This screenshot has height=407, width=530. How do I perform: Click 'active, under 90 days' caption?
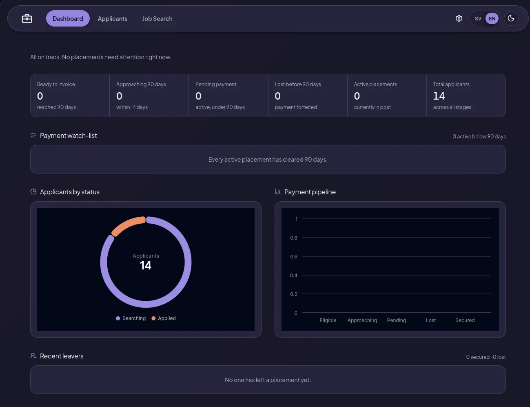(220, 107)
